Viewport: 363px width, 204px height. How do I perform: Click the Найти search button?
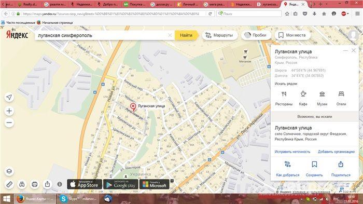click(x=186, y=35)
